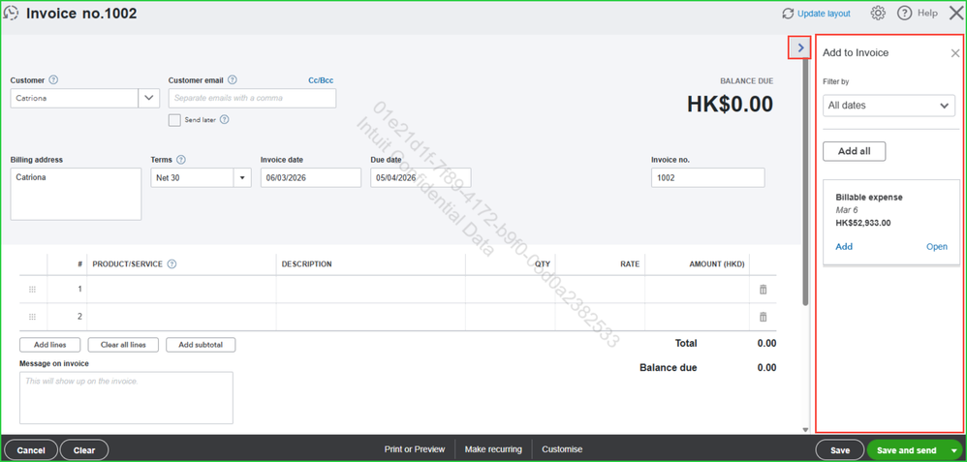Click the Due date field
Viewport: 967px width, 462px height.
(421, 177)
